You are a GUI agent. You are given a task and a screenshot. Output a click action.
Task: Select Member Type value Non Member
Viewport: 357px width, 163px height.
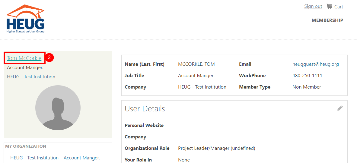307,87
